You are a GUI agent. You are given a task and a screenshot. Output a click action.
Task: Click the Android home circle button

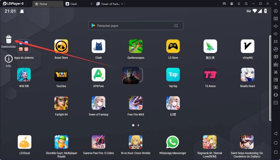pyautogui.click(x=276, y=143)
